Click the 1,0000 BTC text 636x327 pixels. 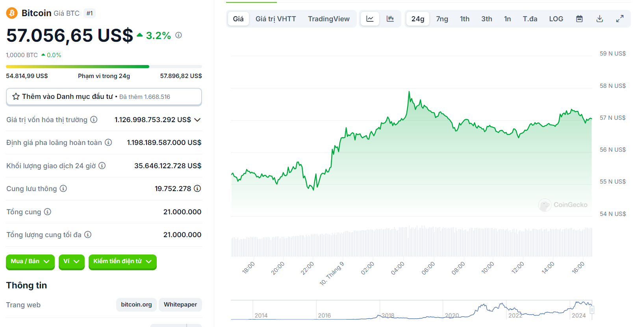tap(22, 55)
